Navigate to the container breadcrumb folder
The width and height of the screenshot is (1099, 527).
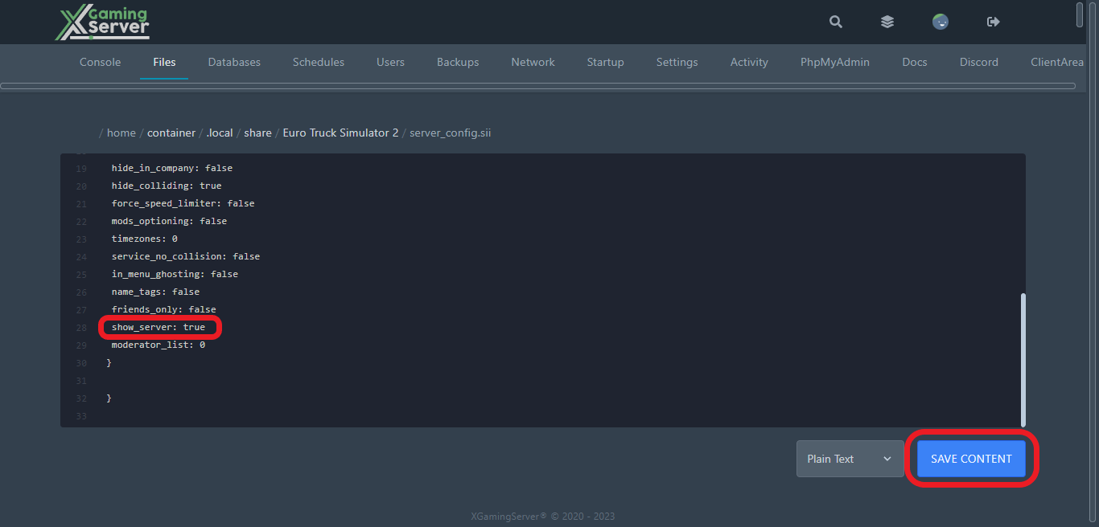[x=171, y=133]
